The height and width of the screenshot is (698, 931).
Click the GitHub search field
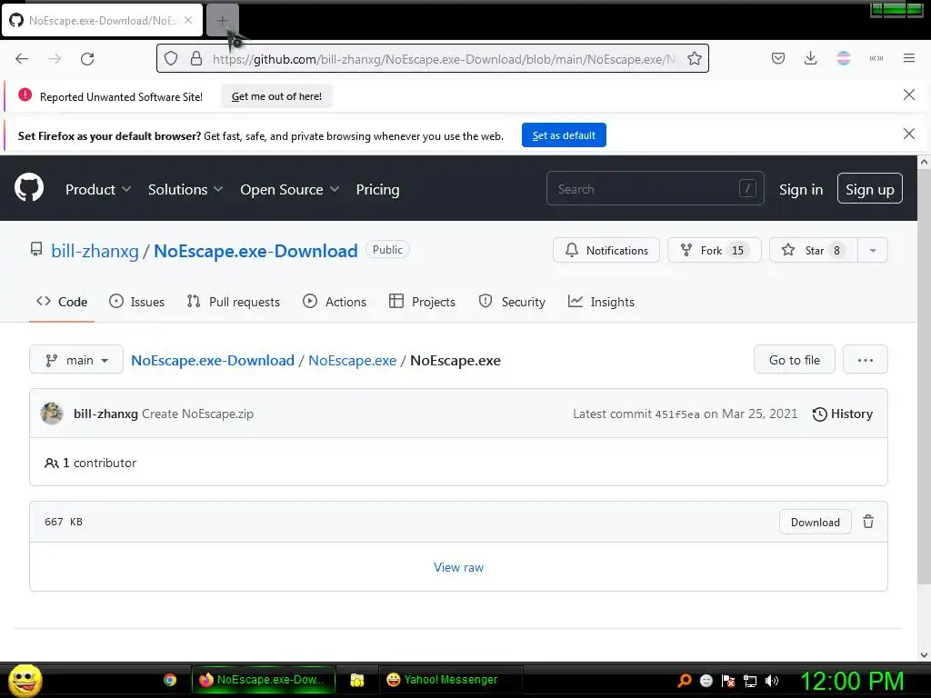point(655,189)
